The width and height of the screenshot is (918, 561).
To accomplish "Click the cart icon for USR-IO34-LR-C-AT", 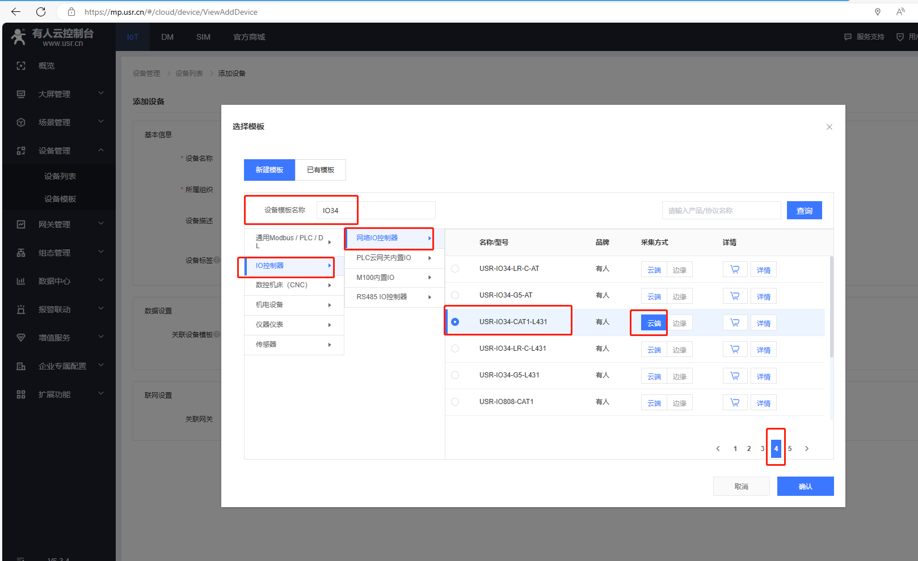I will pos(735,270).
